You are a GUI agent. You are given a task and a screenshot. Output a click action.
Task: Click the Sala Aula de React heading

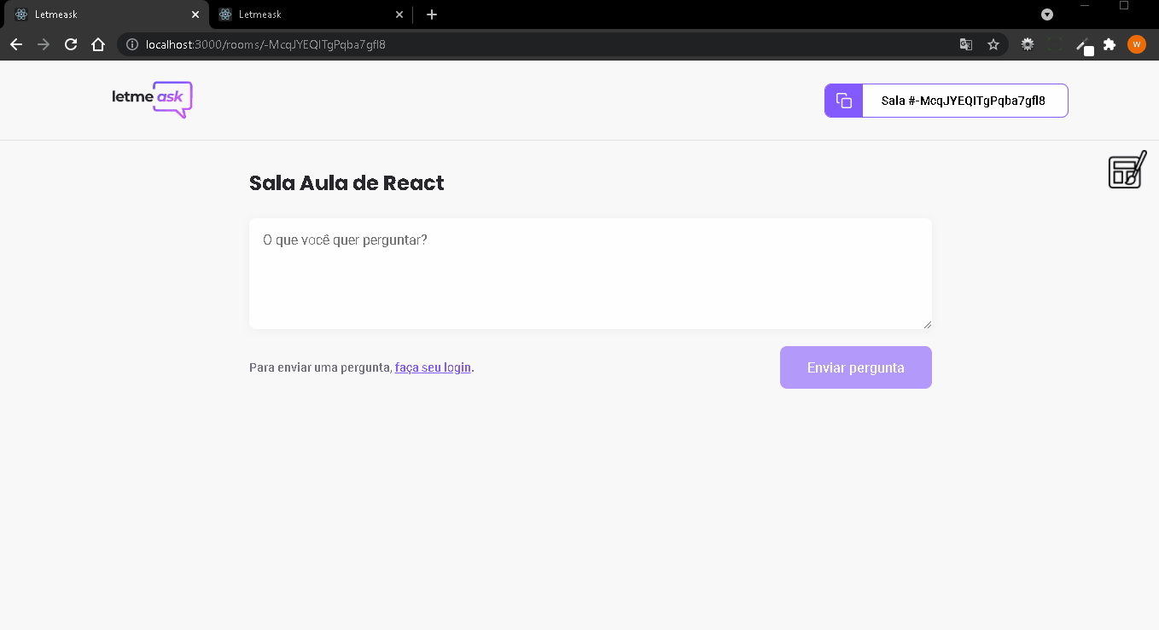(x=347, y=183)
